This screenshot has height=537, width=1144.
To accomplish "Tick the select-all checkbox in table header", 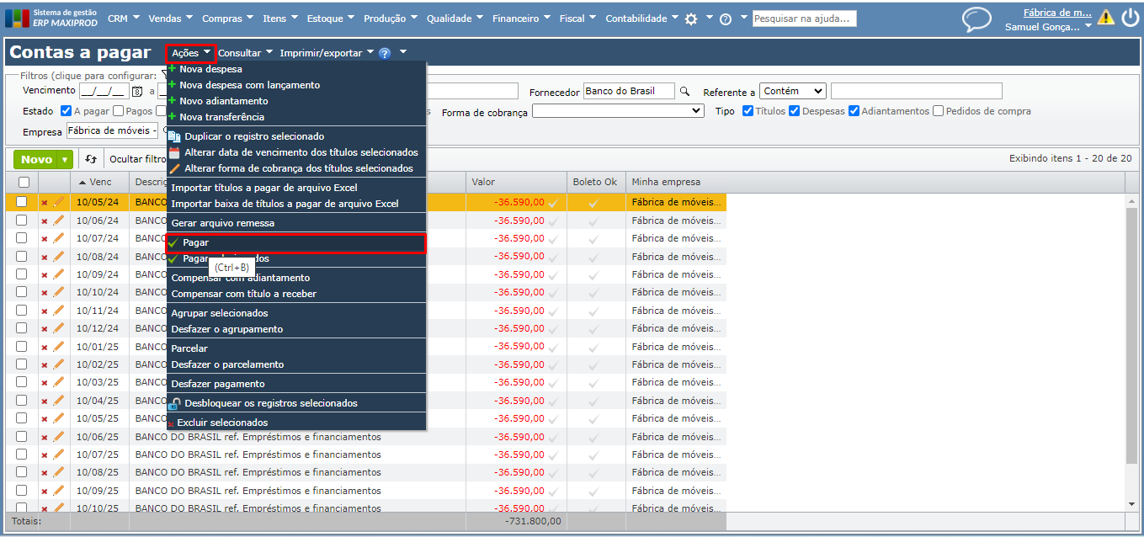I will click(24, 182).
